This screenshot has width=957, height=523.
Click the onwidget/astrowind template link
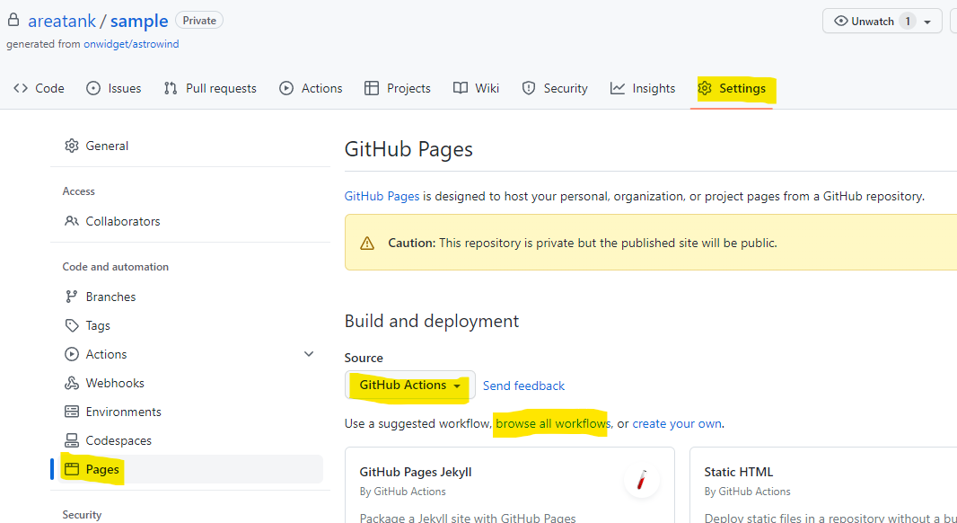click(131, 44)
